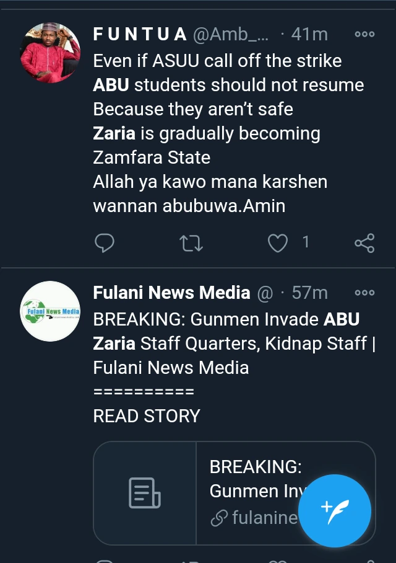Image resolution: width=396 pixels, height=563 pixels.
Task: Open the 41m tweet timestamp
Action: tap(309, 35)
